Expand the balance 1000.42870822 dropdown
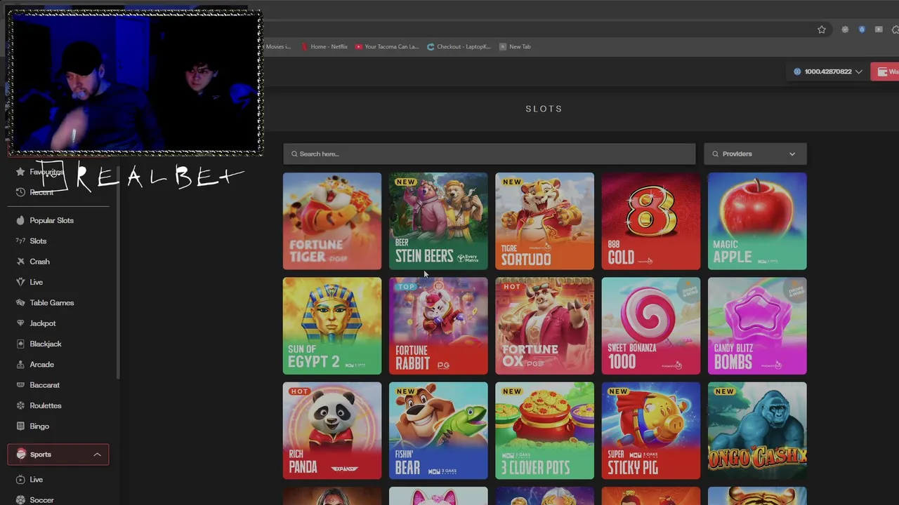The width and height of the screenshot is (899, 505). pos(858,72)
